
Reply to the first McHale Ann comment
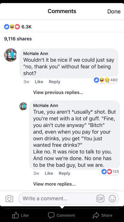click(x=54, y=82)
